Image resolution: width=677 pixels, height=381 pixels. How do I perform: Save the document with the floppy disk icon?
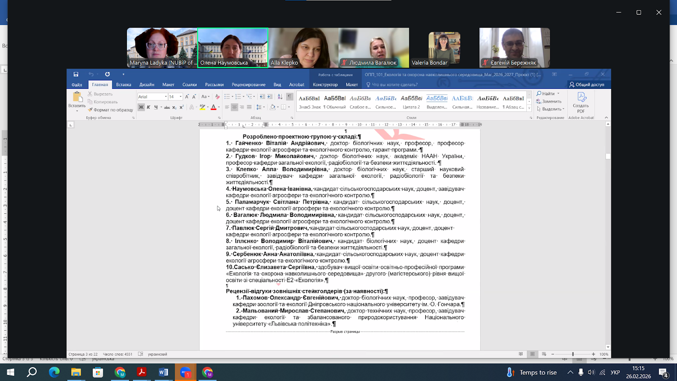[x=76, y=74]
